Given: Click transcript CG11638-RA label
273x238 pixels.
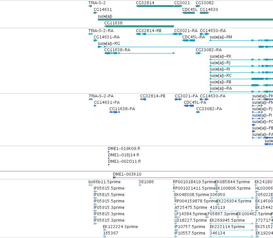Looking at the screenshot, I should (117, 50).
